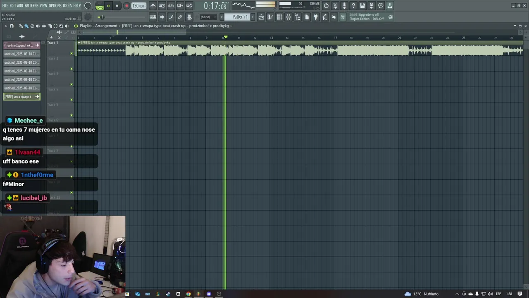The image size is (529, 298).
Task: Toggle loop recording icon
Action: [x=189, y=6]
